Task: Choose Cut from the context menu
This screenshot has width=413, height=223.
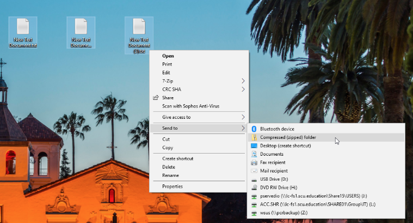Action: [x=199, y=139]
